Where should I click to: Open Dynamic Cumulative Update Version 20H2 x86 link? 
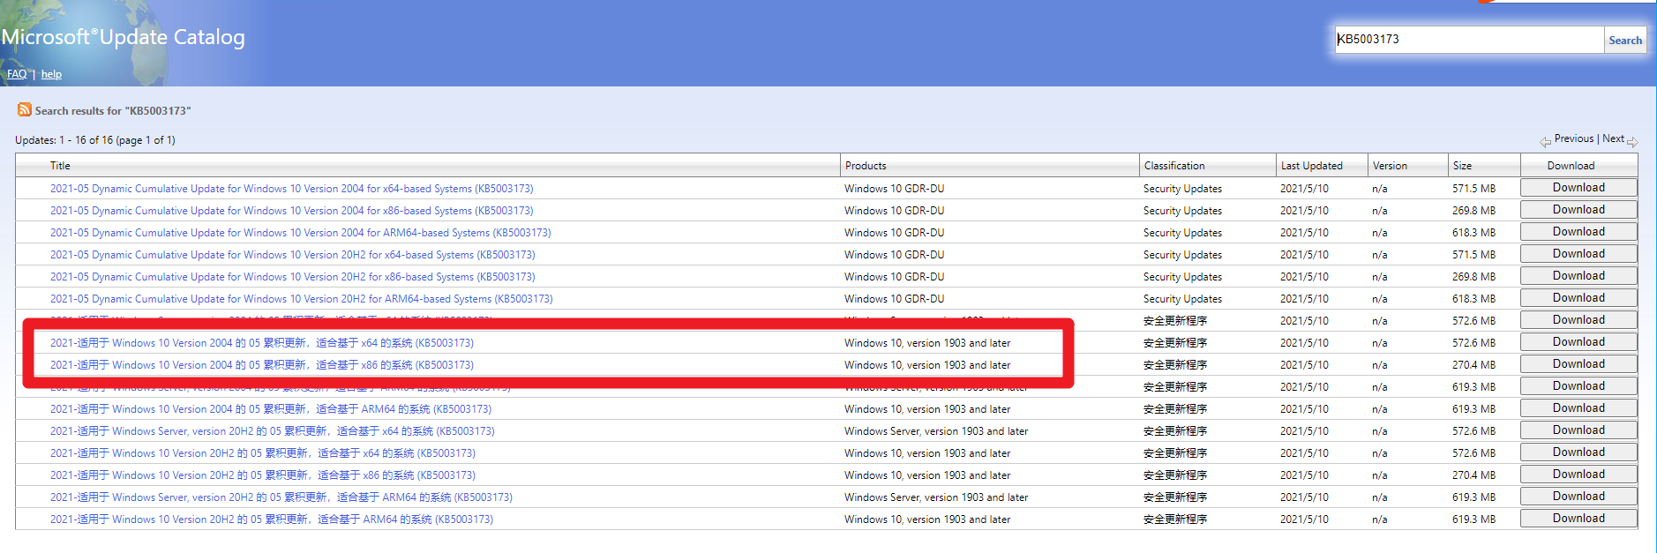click(293, 277)
